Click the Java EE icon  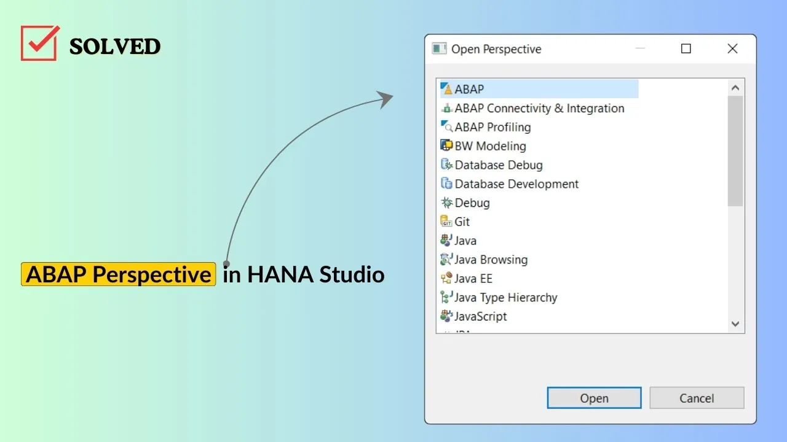(x=447, y=279)
